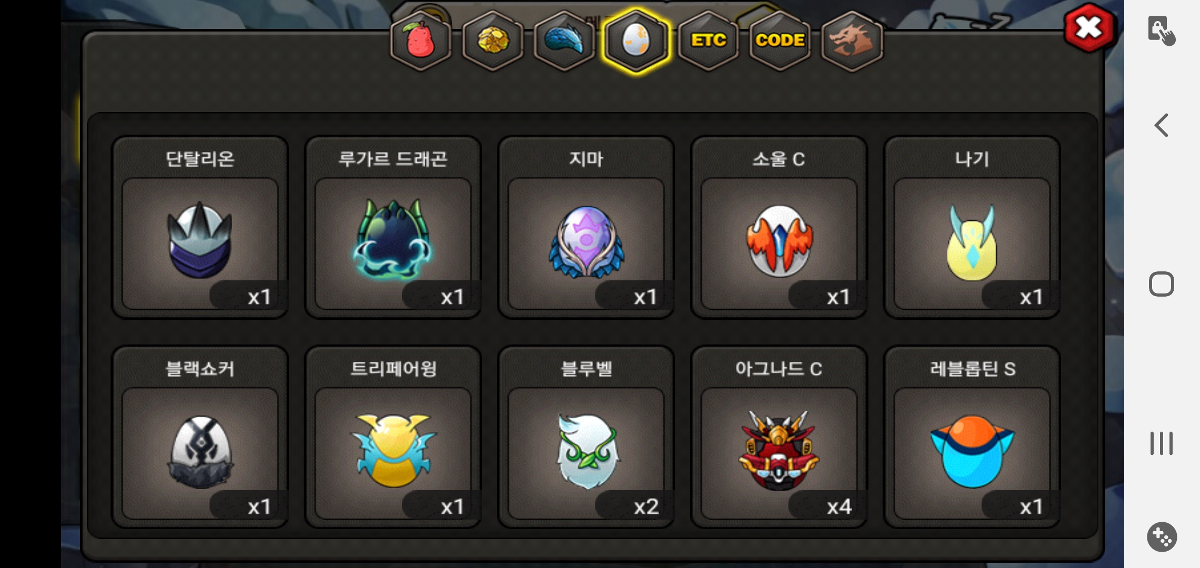The image size is (1200, 568).
Task: Tap the 레블롭틴 S egg
Action: 972,437
